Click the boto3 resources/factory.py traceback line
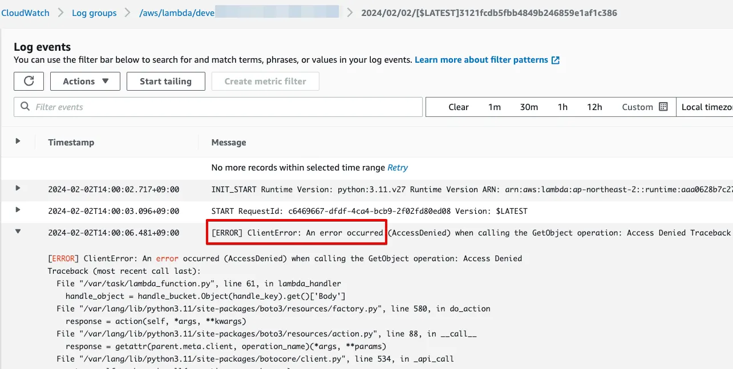 point(273,309)
